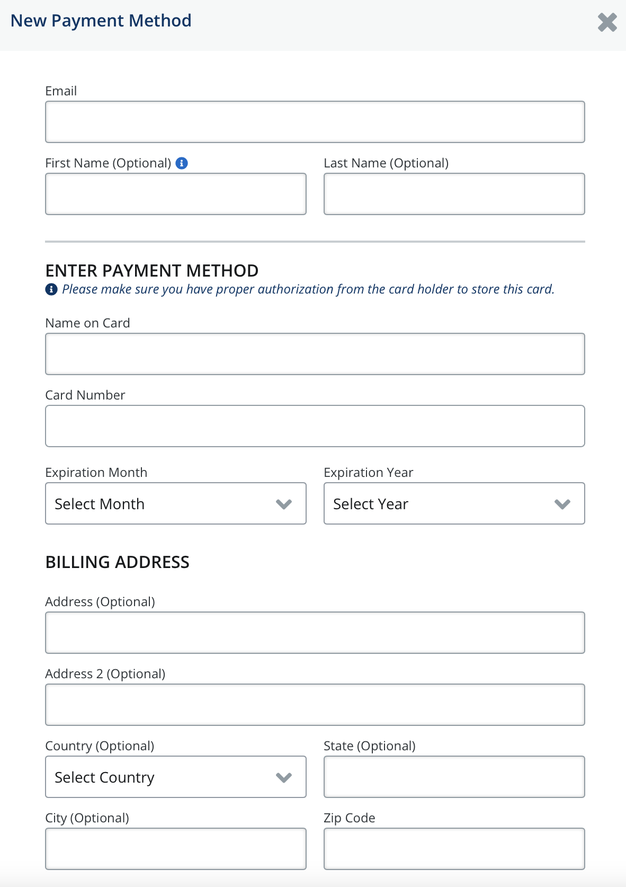The image size is (626, 887).
Task: Select the Last Name input field
Action: point(454,193)
